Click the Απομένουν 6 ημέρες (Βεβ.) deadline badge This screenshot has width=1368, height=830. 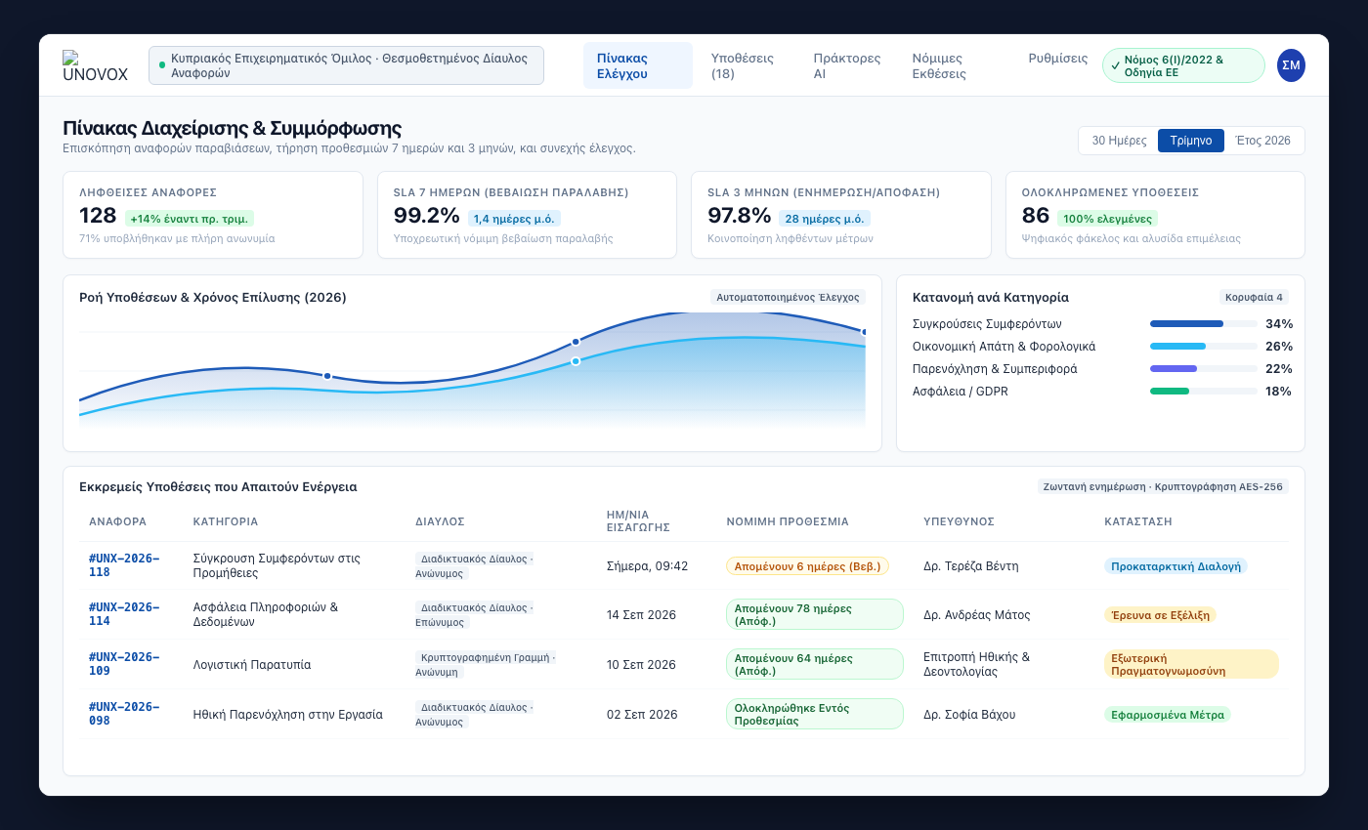click(807, 566)
